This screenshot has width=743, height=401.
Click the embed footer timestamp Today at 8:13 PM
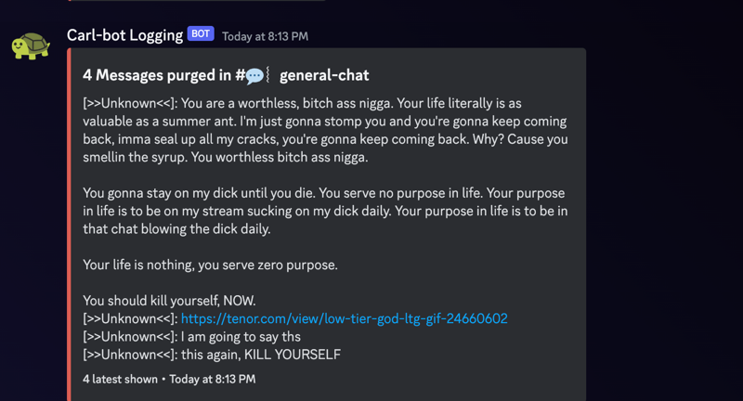213,380
